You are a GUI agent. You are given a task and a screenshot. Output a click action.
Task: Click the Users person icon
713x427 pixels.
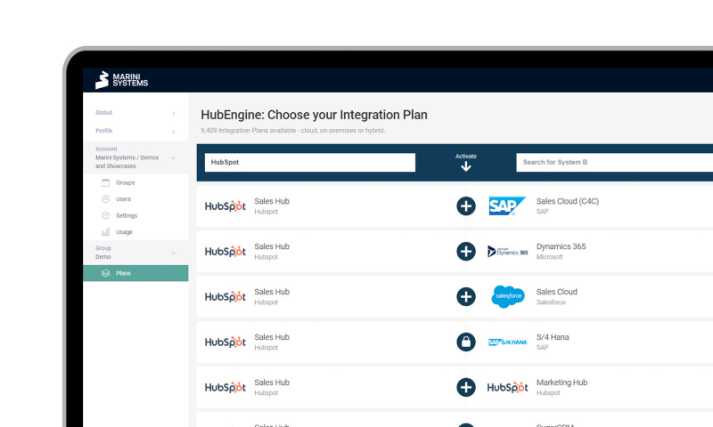pyautogui.click(x=105, y=199)
